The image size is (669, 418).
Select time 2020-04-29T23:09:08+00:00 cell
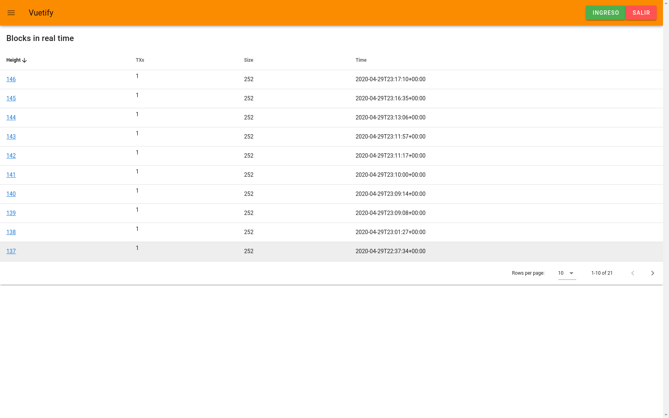(x=390, y=213)
